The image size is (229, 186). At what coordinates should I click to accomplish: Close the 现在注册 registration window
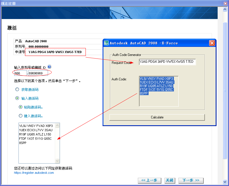tap(225, 3)
